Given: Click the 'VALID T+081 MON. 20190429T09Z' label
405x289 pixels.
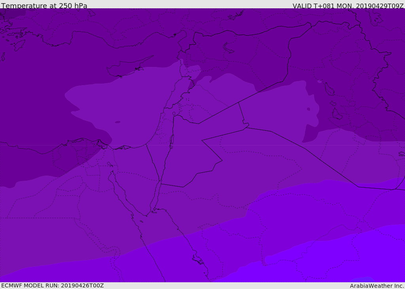Looking at the screenshot, I should click(x=348, y=6).
